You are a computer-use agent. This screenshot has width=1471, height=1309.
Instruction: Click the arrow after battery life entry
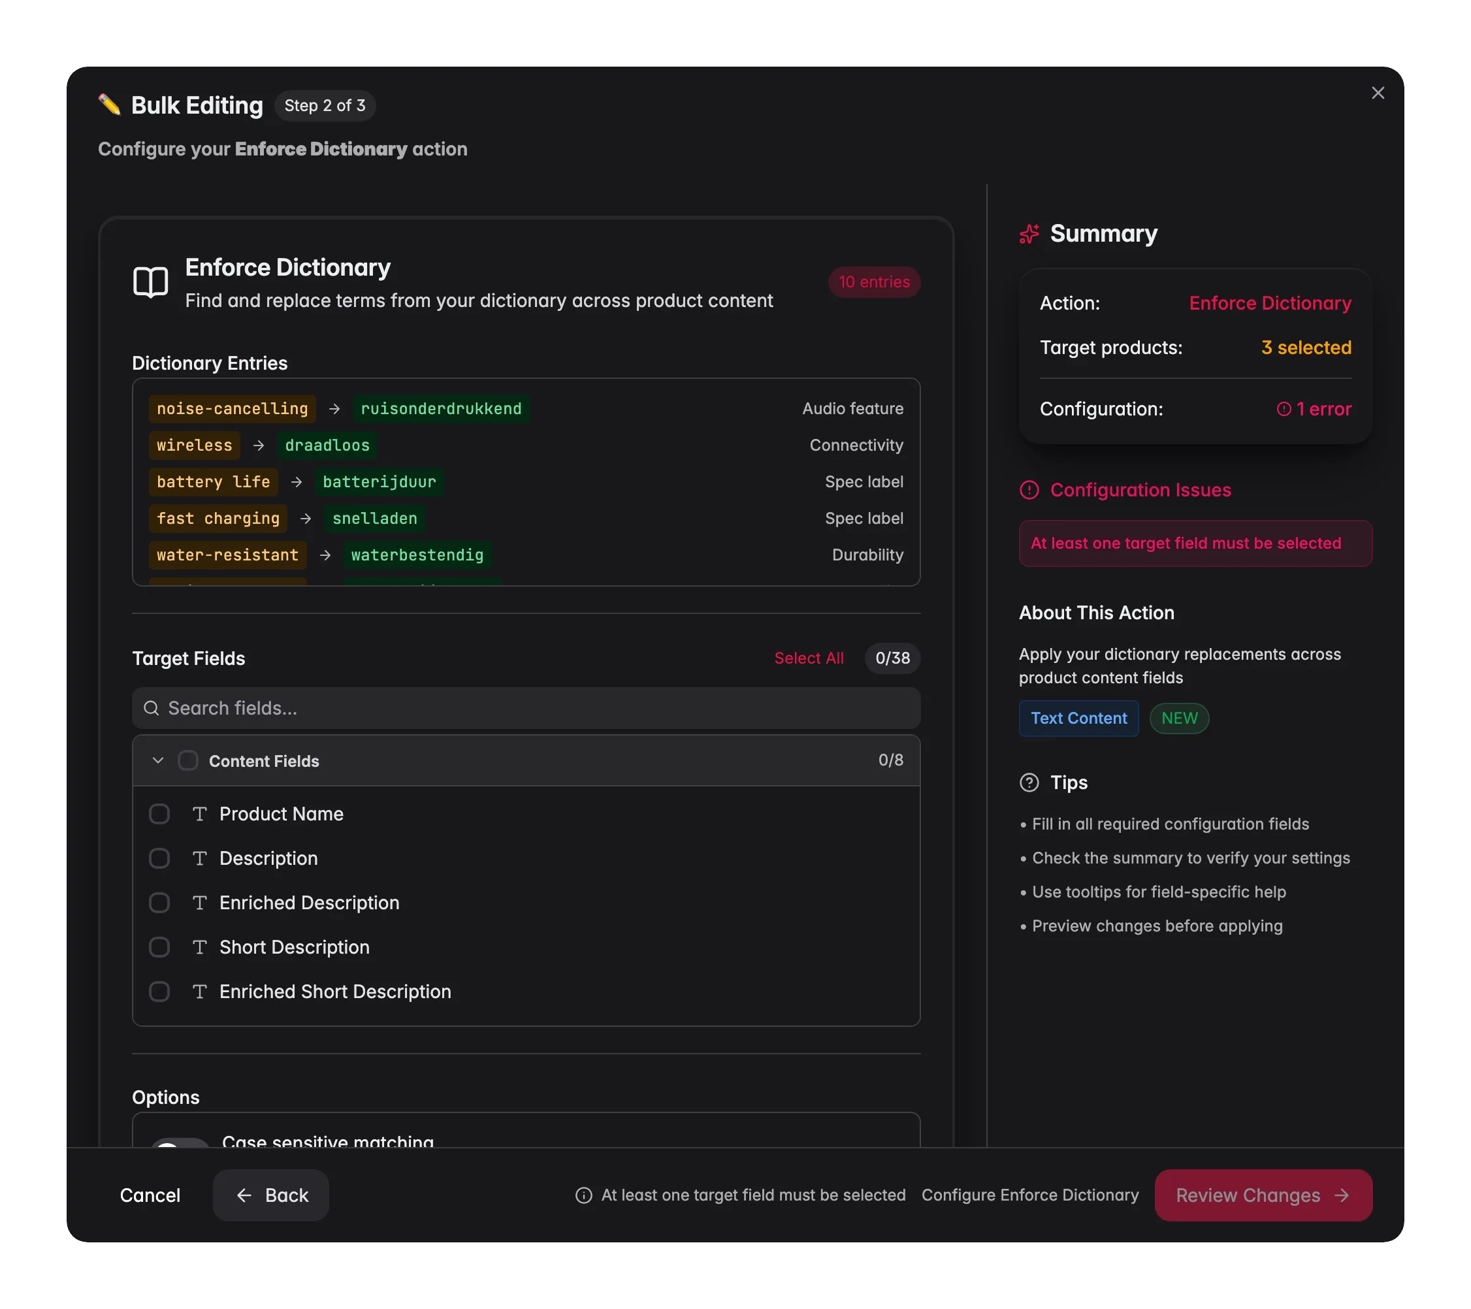297,482
